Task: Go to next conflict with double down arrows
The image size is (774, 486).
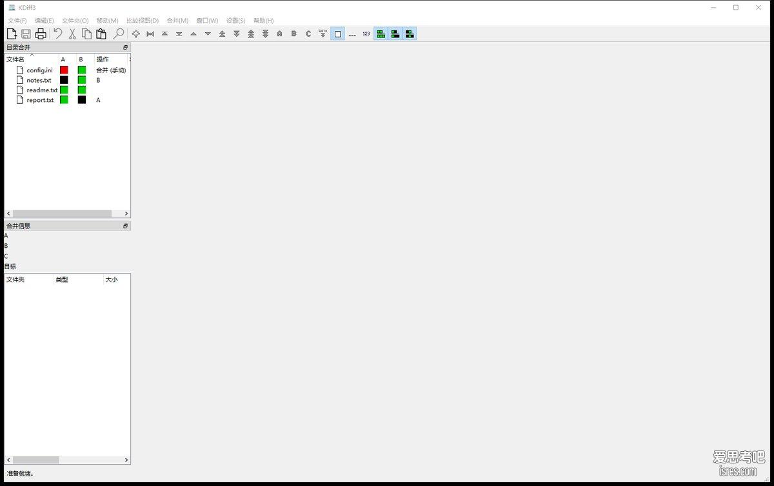Action: pyautogui.click(x=237, y=34)
